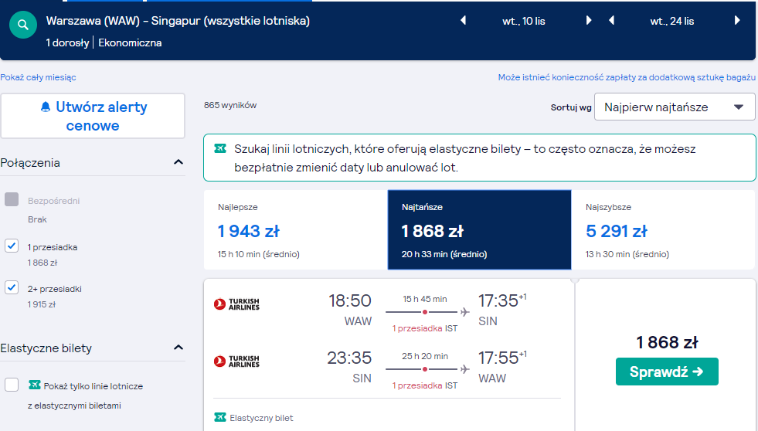Click the bell icon for price alerts

(x=46, y=107)
